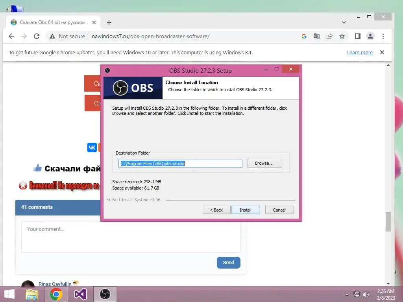Select the 'Скачать Obs 64 bit' tab
Image resolution: width=403 pixels, height=302 pixels.
click(x=53, y=22)
